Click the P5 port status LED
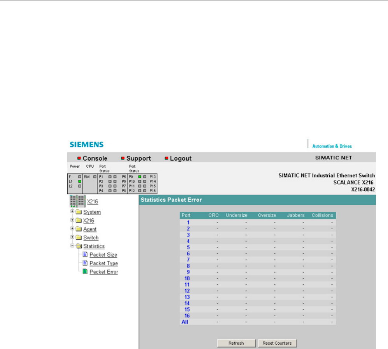The width and height of the screenshot is (388, 349). coord(115,177)
